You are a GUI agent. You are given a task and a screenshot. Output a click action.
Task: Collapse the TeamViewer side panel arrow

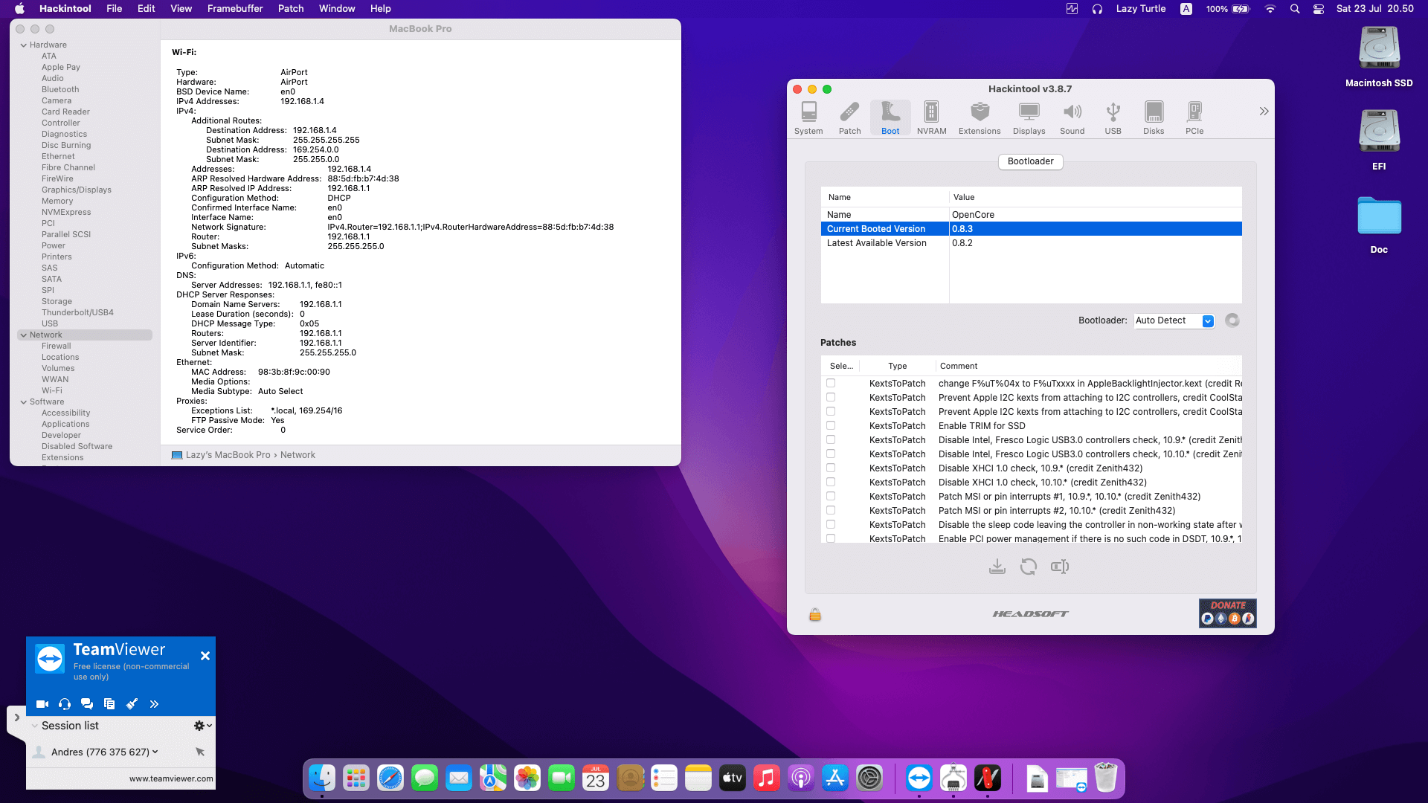coord(16,717)
